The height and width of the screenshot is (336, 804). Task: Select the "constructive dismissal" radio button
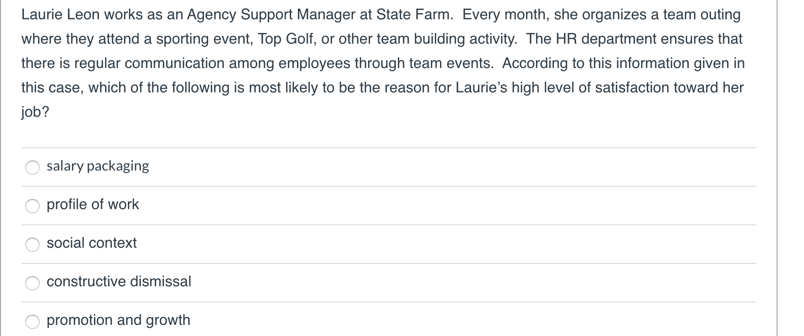click(32, 283)
